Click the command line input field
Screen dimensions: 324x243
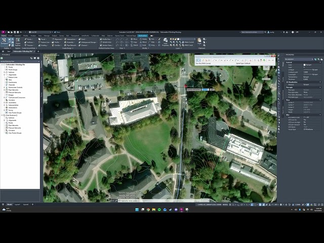[164, 200]
